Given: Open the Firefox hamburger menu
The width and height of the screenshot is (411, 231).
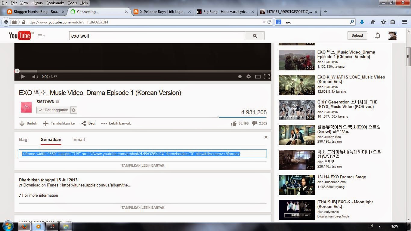Looking at the screenshot, I should (405, 22).
